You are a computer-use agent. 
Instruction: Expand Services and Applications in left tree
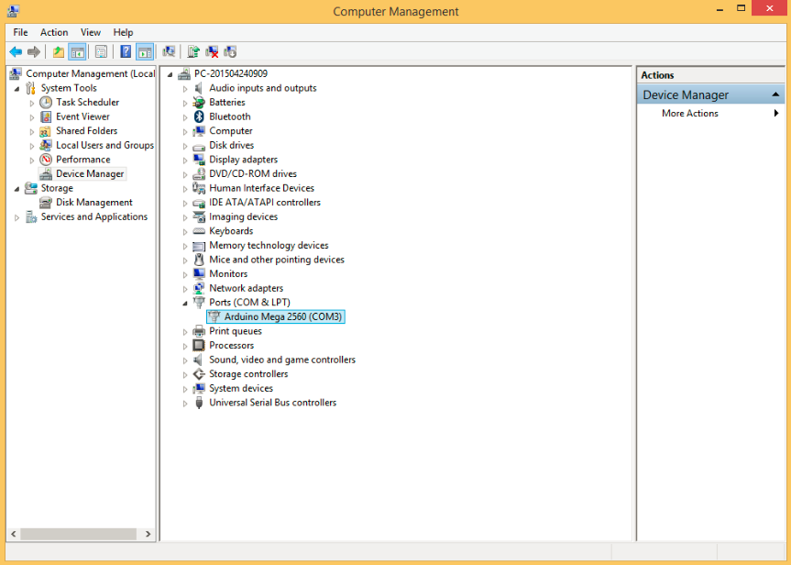click(x=16, y=217)
